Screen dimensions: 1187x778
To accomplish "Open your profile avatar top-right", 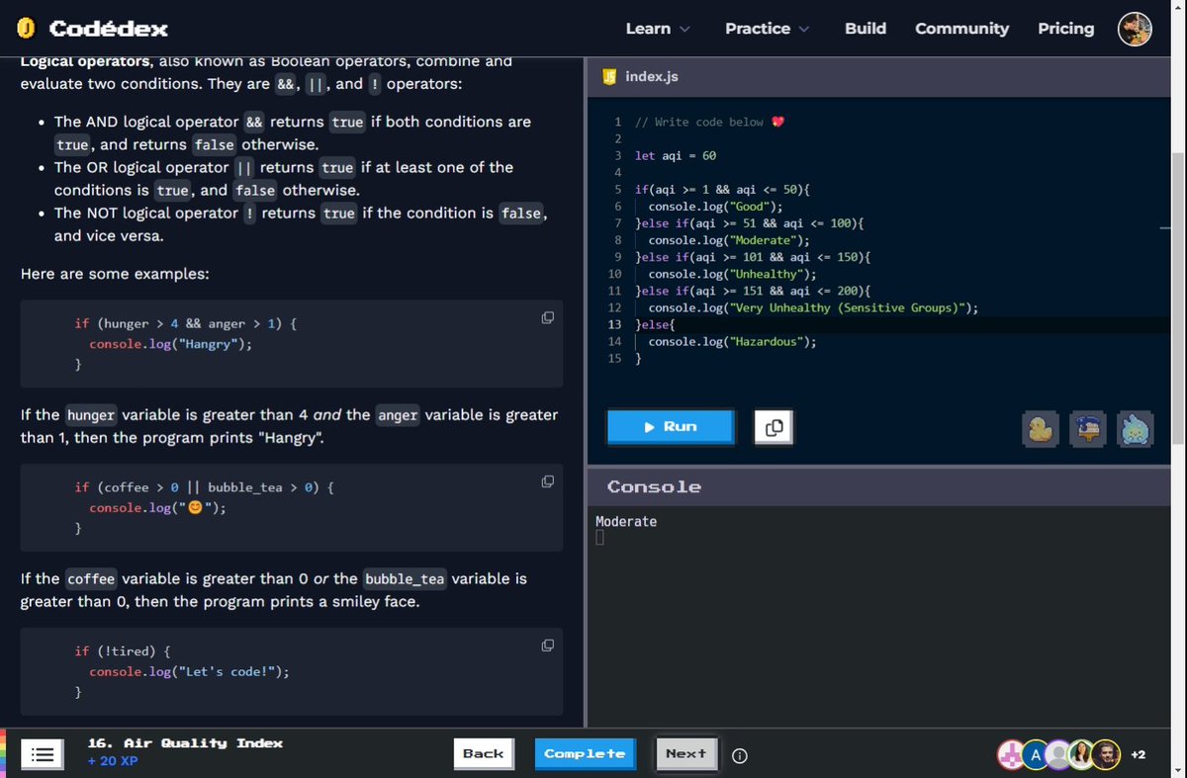I will [x=1135, y=29].
